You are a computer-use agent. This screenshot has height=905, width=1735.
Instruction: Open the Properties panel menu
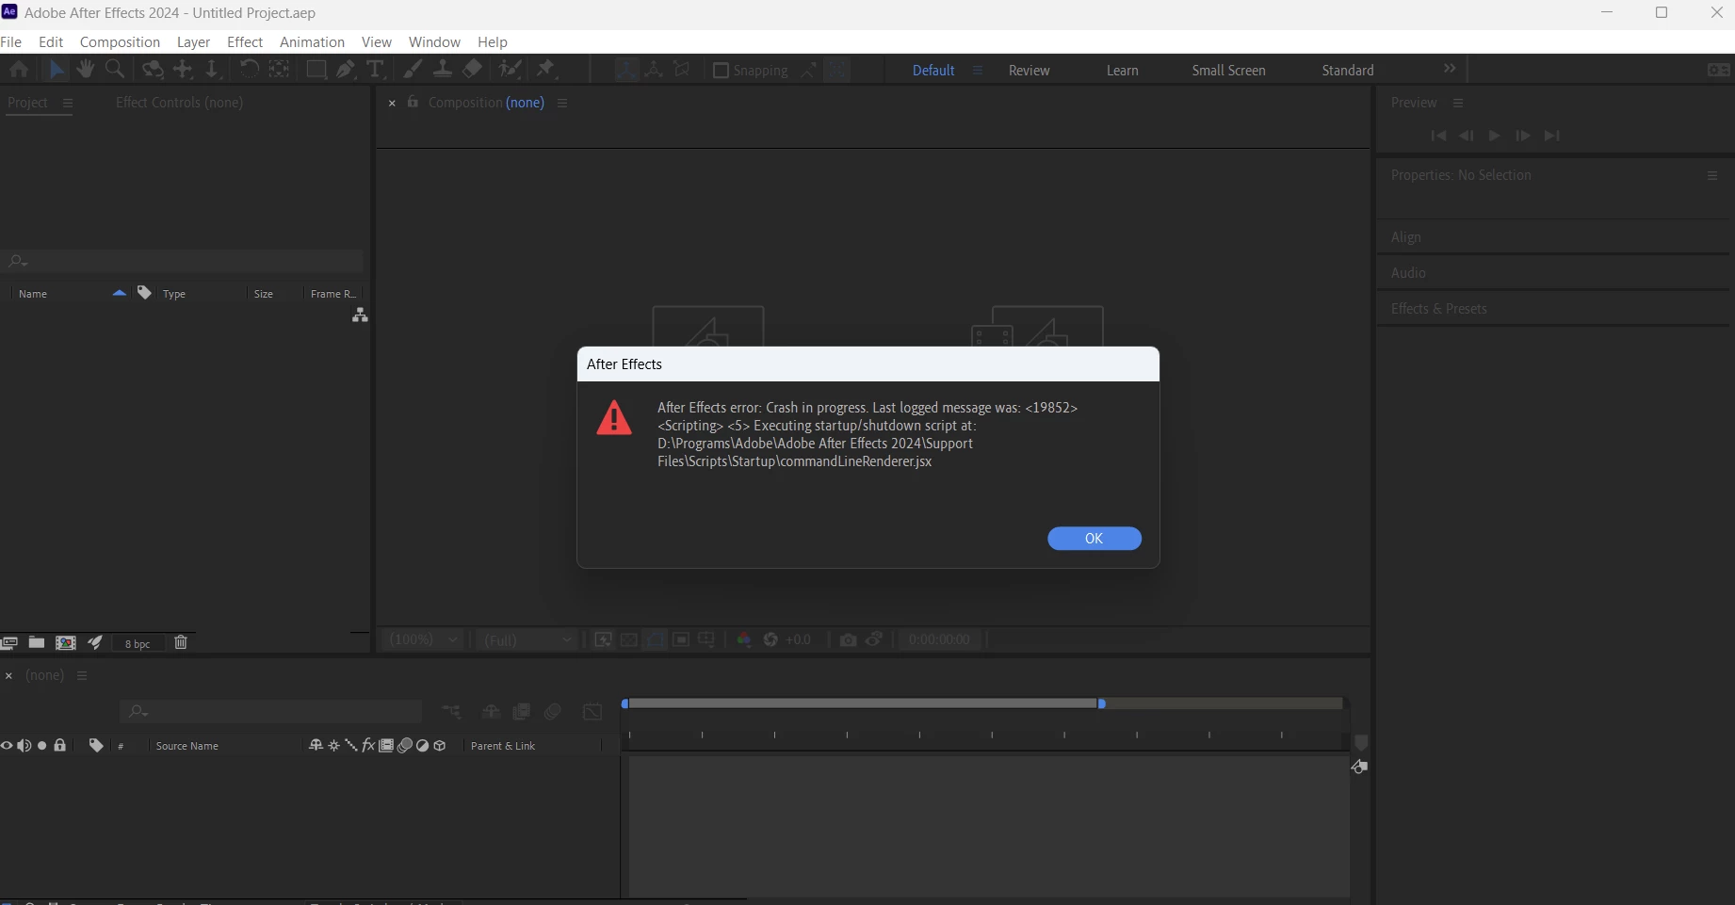(1712, 176)
